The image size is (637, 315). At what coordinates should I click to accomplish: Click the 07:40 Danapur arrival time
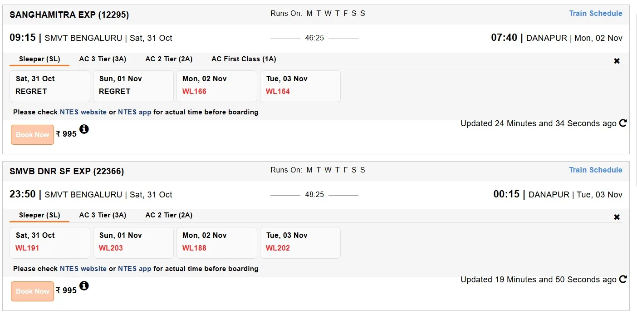click(x=504, y=38)
